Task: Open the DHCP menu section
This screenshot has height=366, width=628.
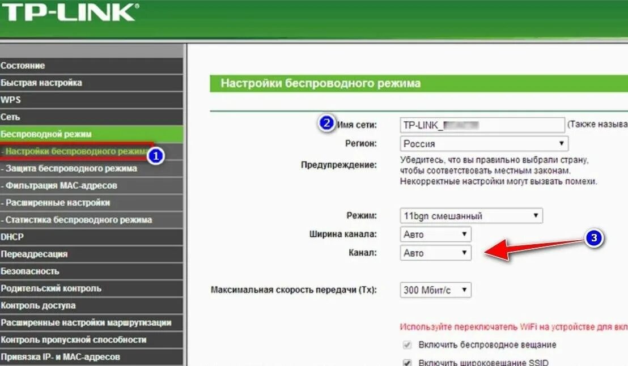Action: tap(91, 237)
